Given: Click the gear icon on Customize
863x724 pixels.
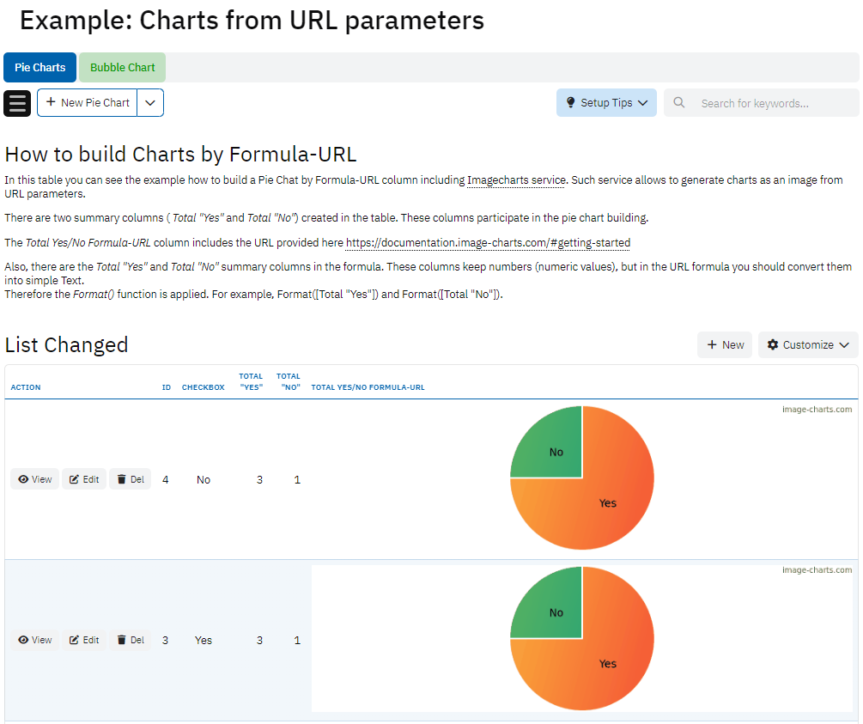Looking at the screenshot, I should [773, 345].
